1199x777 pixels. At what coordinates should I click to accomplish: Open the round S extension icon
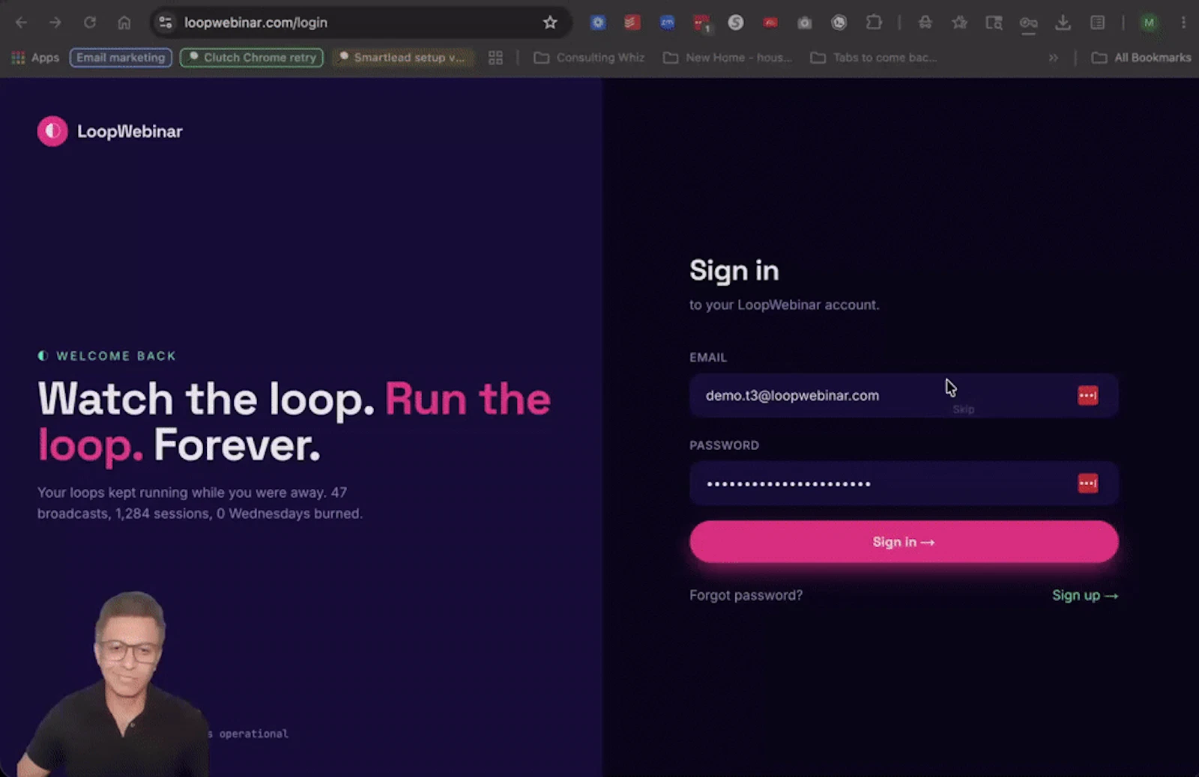coord(736,22)
